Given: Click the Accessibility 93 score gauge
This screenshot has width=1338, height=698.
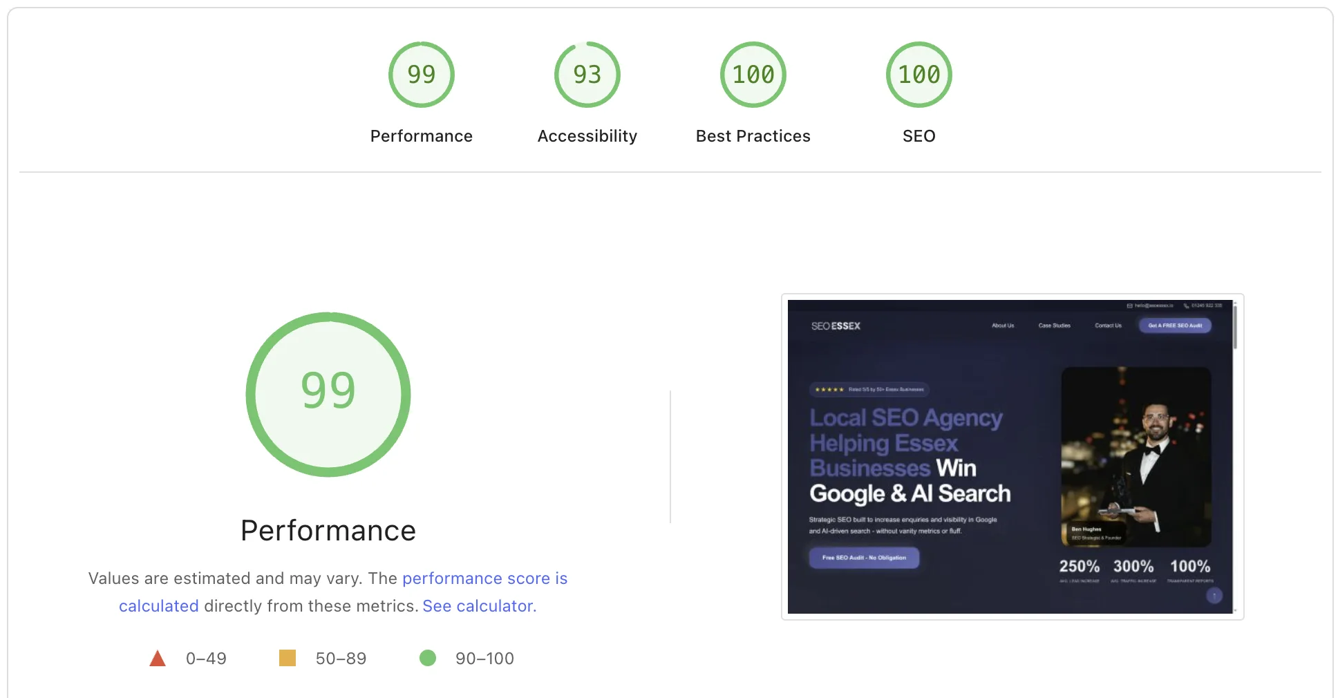Looking at the screenshot, I should click(586, 74).
